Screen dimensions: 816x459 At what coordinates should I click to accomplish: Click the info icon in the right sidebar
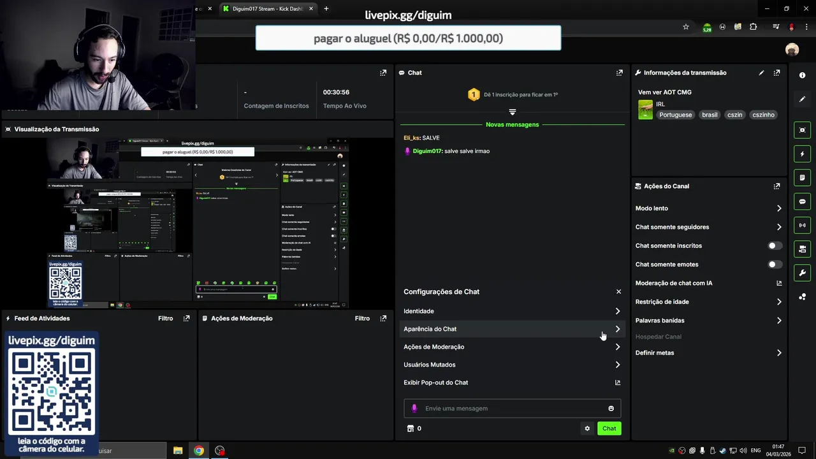(x=802, y=75)
